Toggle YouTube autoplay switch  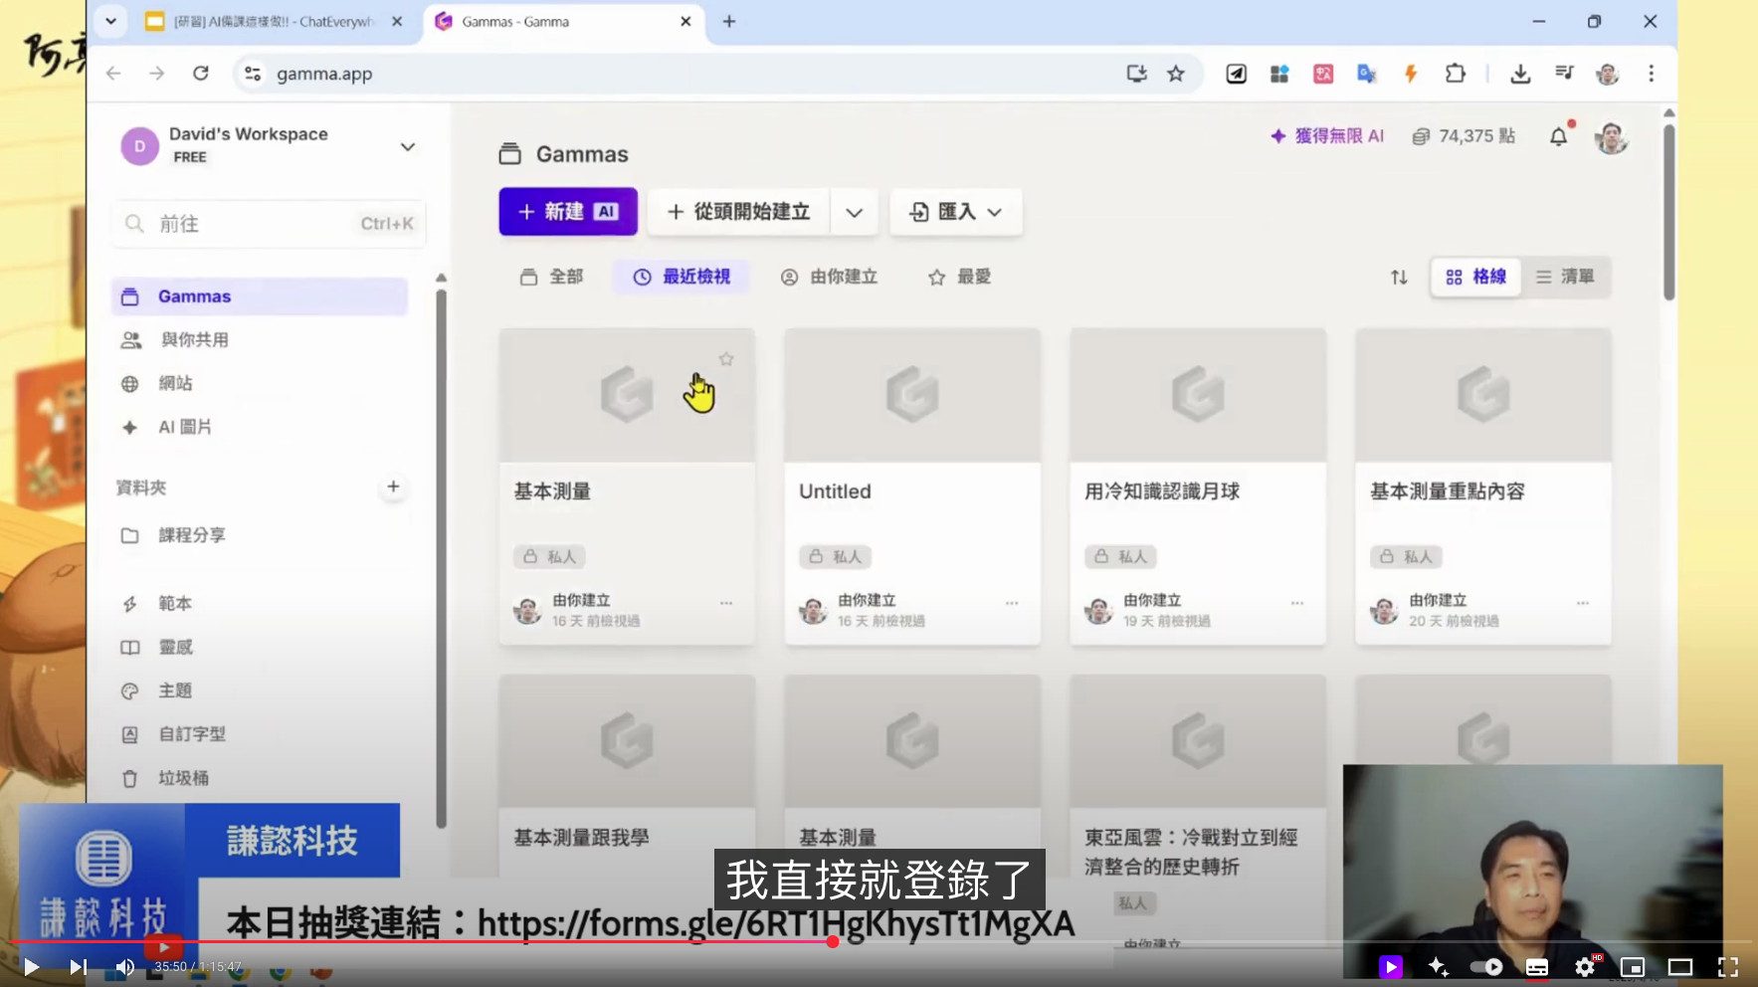(1486, 966)
